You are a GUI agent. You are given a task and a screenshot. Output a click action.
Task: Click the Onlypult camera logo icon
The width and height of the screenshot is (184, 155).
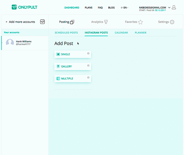tap(14, 7)
